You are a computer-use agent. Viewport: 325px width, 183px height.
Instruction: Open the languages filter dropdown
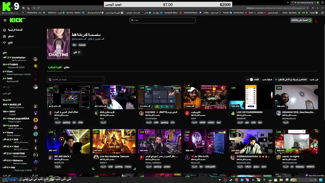pos(253,80)
